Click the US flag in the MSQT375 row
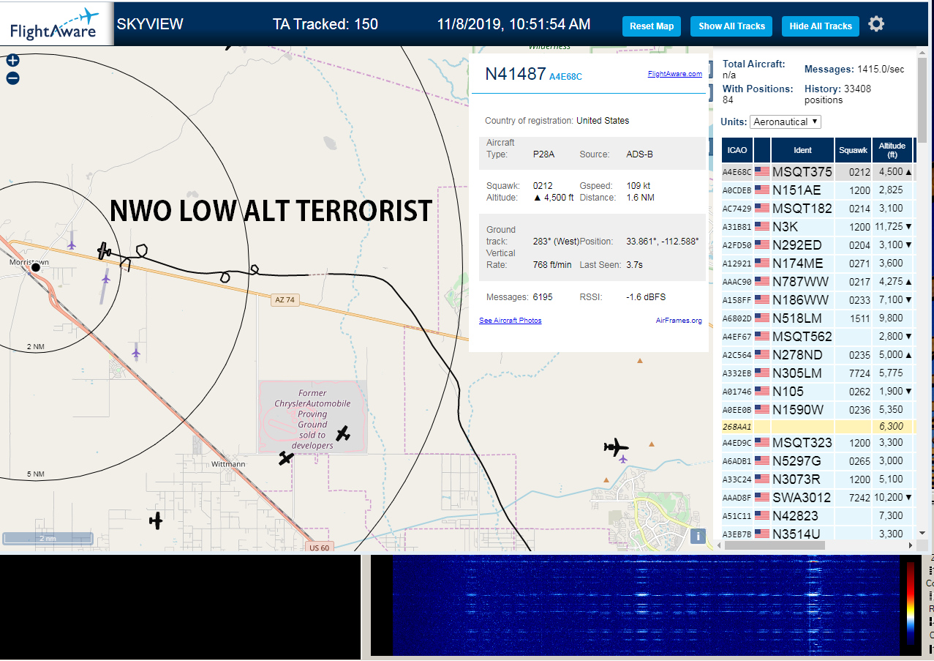Image resolution: width=934 pixels, height=661 pixels. (762, 171)
